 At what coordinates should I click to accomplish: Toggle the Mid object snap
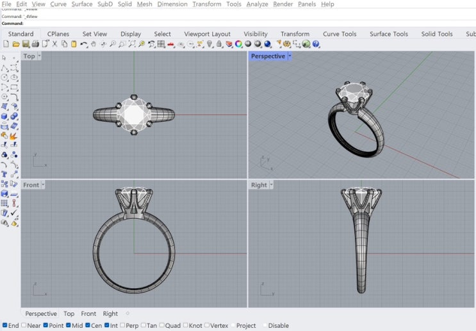point(69,325)
